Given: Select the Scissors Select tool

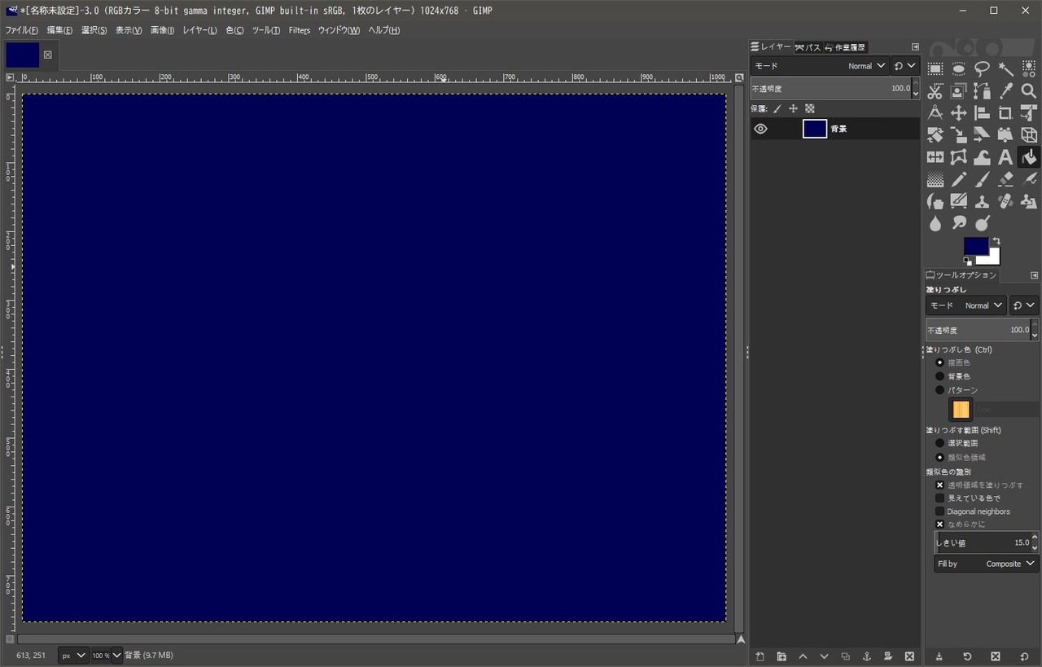Looking at the screenshot, I should [935, 91].
